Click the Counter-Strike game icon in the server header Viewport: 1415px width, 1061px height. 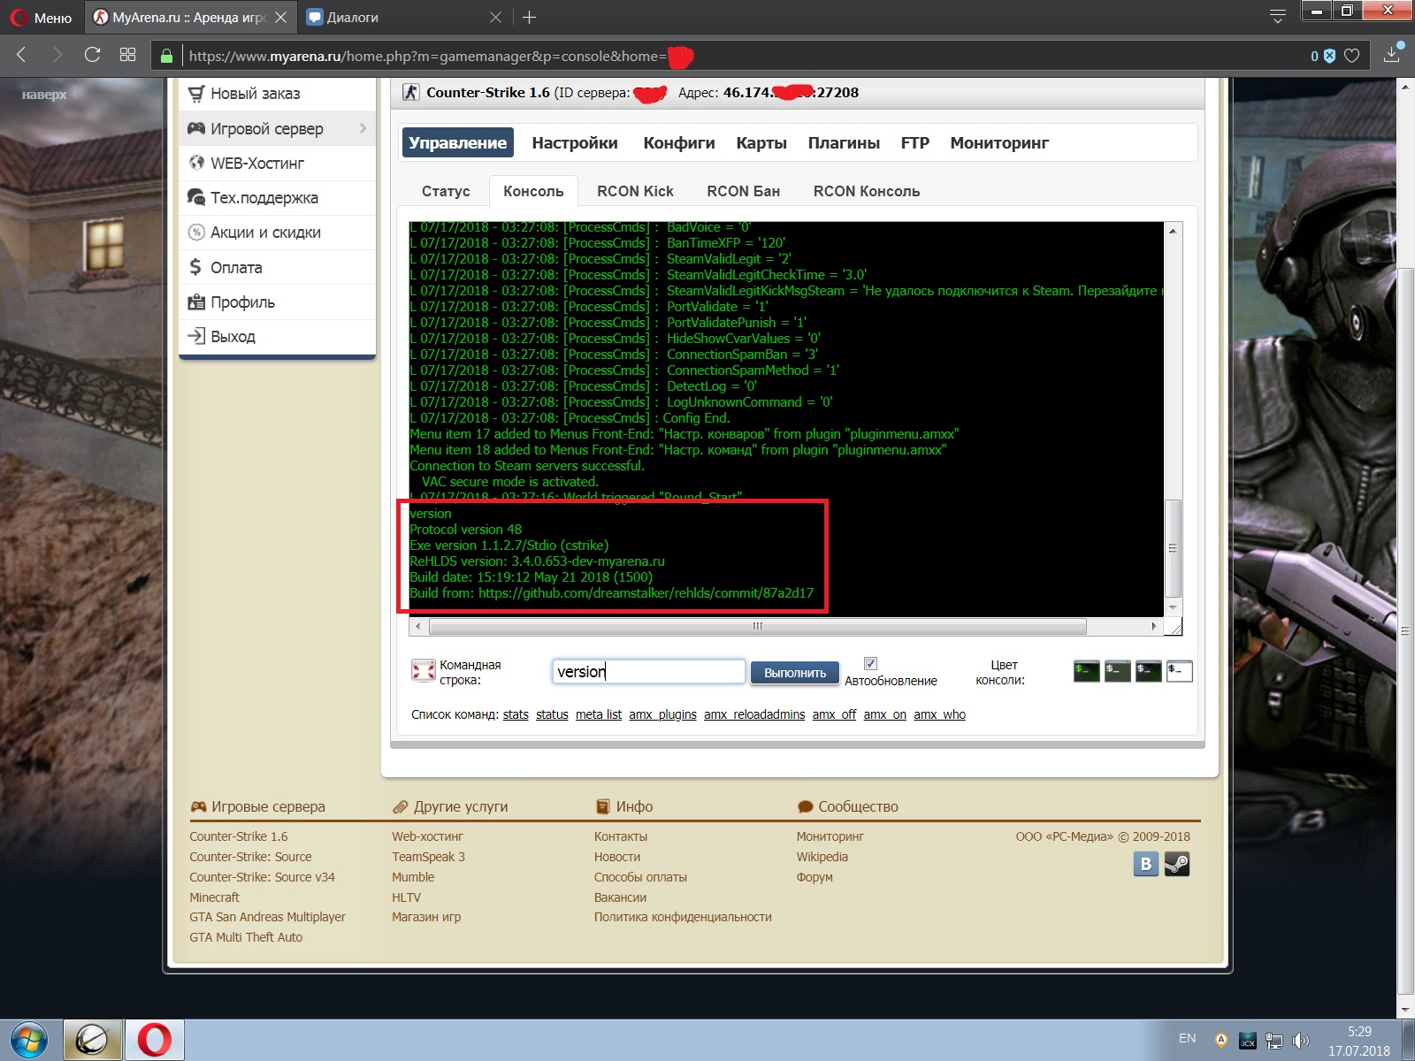410,92
